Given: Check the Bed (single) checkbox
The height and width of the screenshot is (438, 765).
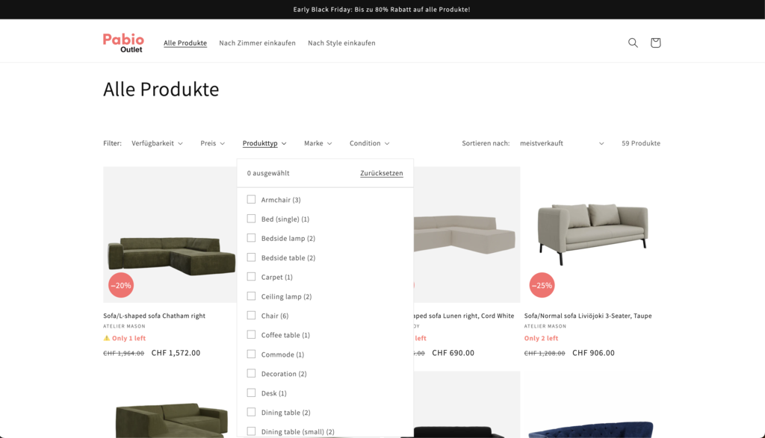Looking at the screenshot, I should click(x=251, y=219).
